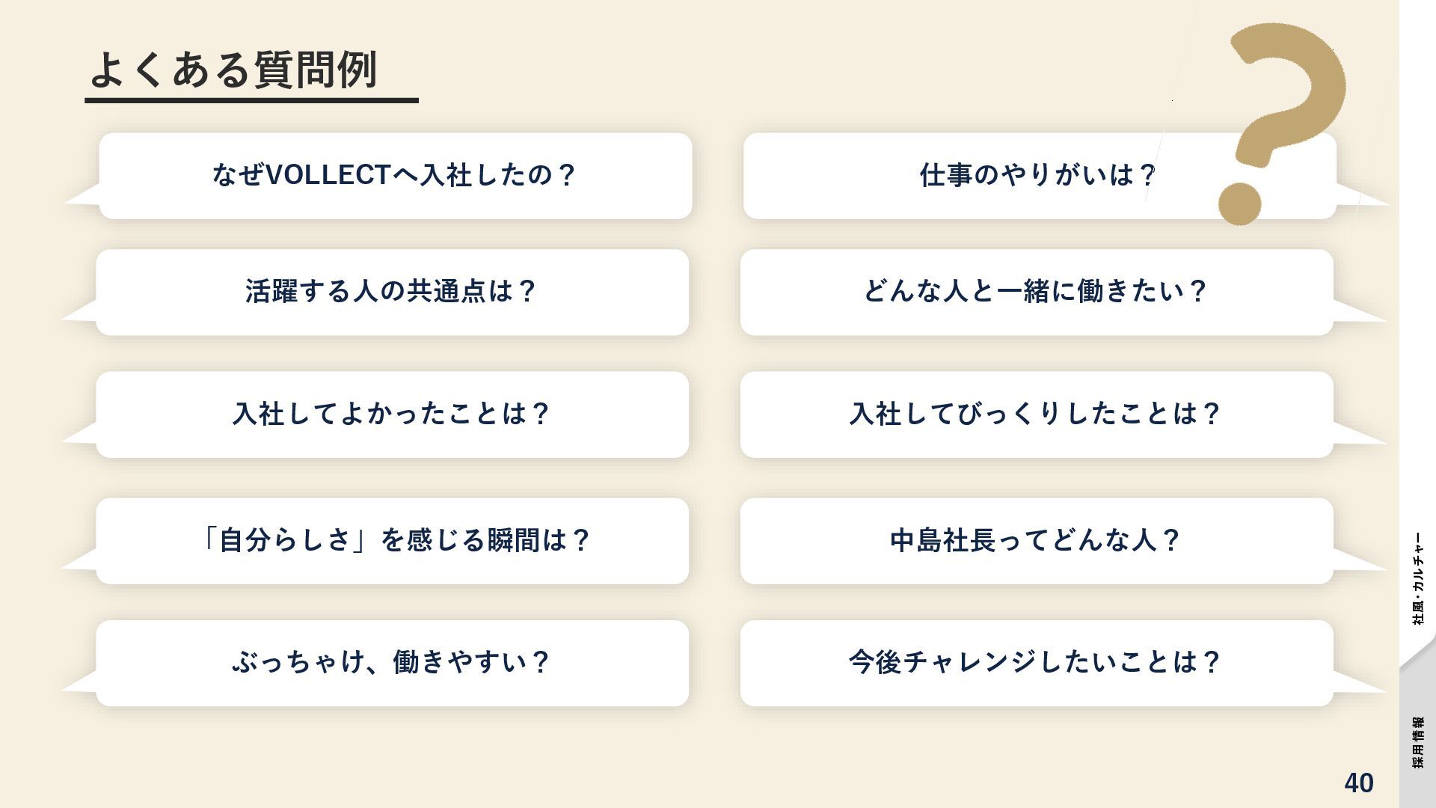Select どんな人と一緒に働きたい? speech bubble

(x=1036, y=292)
